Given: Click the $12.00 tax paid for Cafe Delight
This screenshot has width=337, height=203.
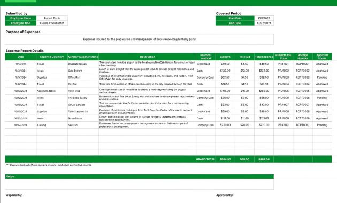Looking at the screenshot, I should point(244,71).
